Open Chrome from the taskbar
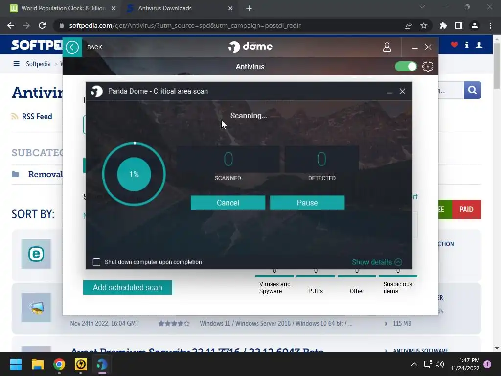This screenshot has width=501, height=376. pyautogui.click(x=59, y=364)
